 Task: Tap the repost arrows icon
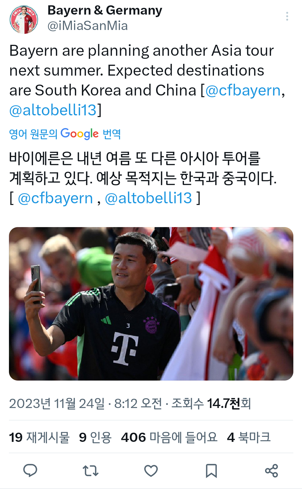tap(91, 471)
